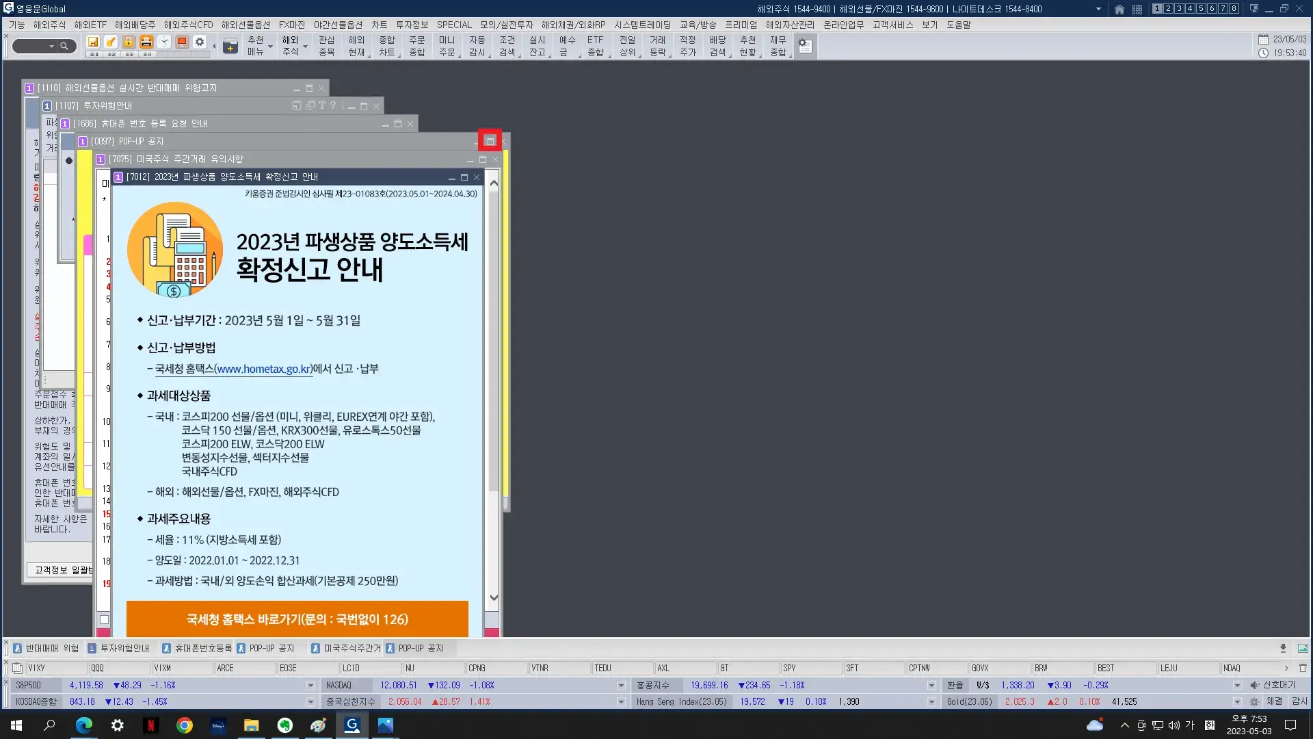Screen dimensions: 1313x739
Task: Click the monitor display icon in toolbar
Action: [182, 42]
